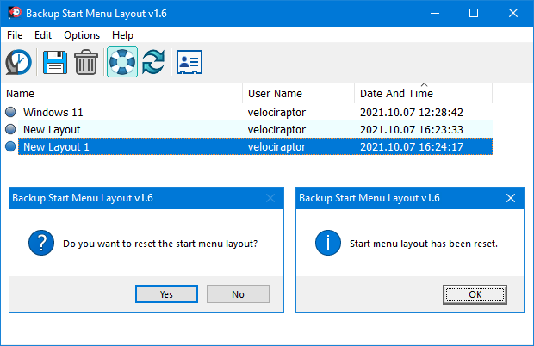Click OK in the reset confirmation dialog

click(x=475, y=294)
